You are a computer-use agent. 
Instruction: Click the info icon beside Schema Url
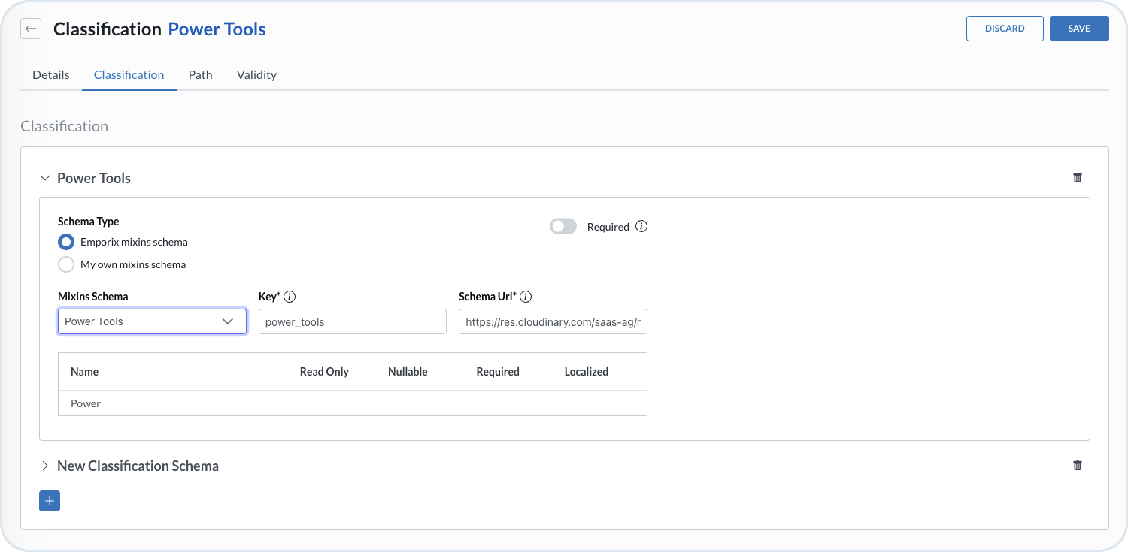pyautogui.click(x=526, y=297)
